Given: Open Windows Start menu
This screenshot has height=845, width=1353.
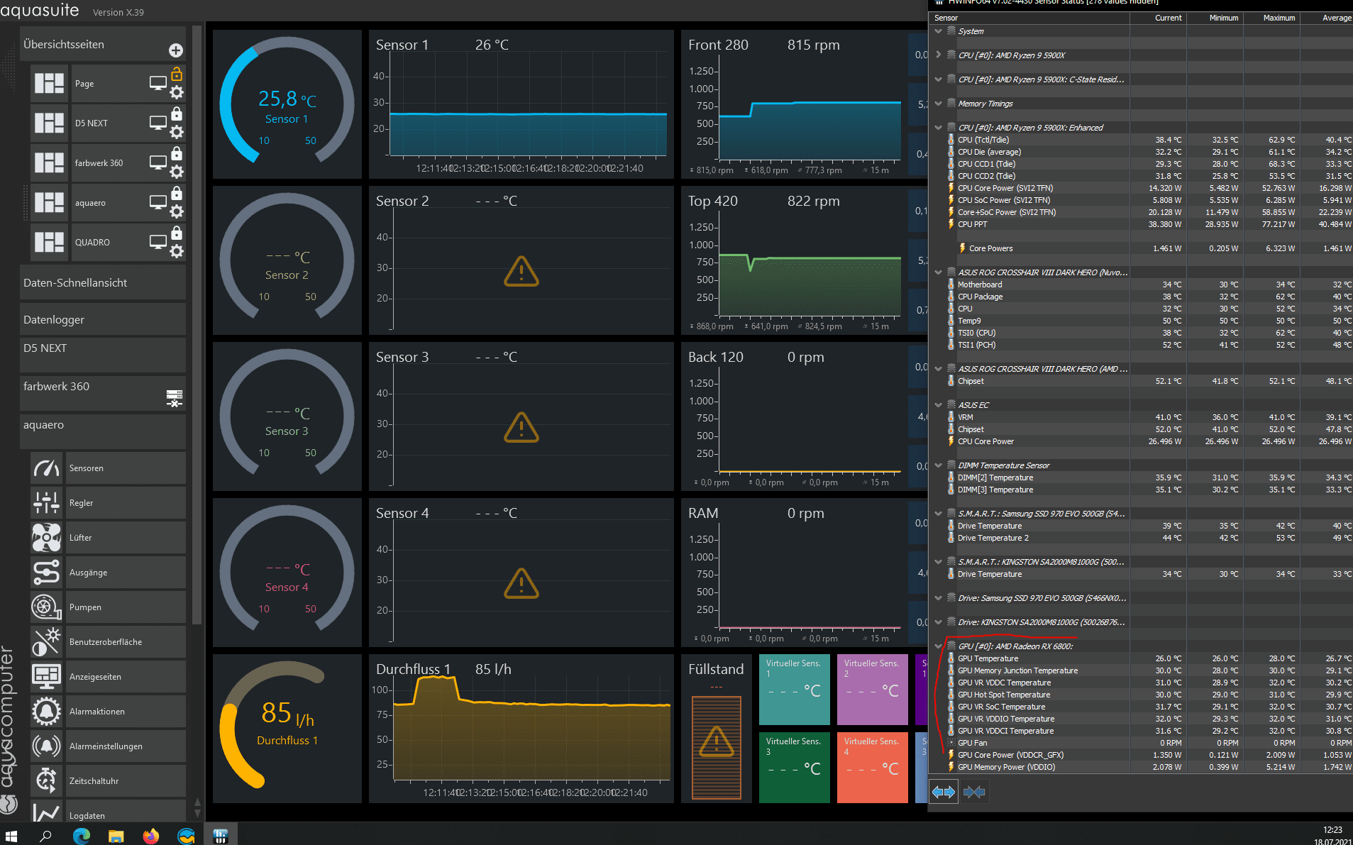Looking at the screenshot, I should (11, 835).
